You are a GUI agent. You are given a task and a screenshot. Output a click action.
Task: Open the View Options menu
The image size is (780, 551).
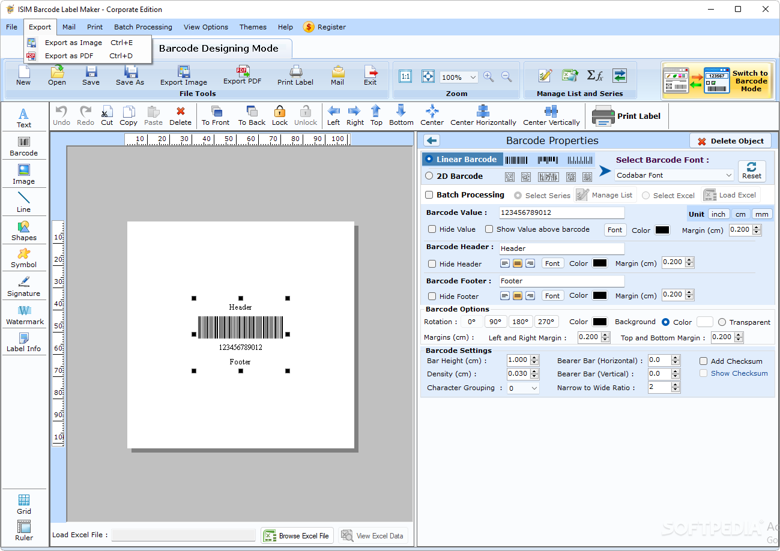pos(206,27)
